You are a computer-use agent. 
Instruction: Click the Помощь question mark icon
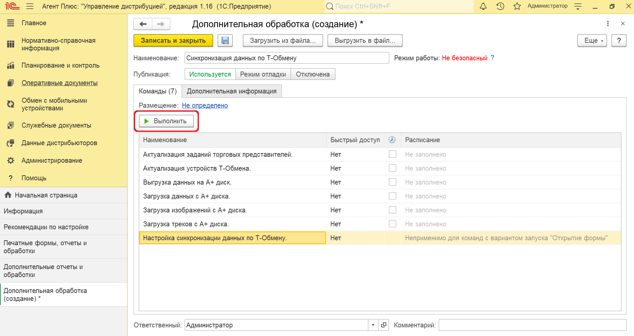pyautogui.click(x=11, y=178)
